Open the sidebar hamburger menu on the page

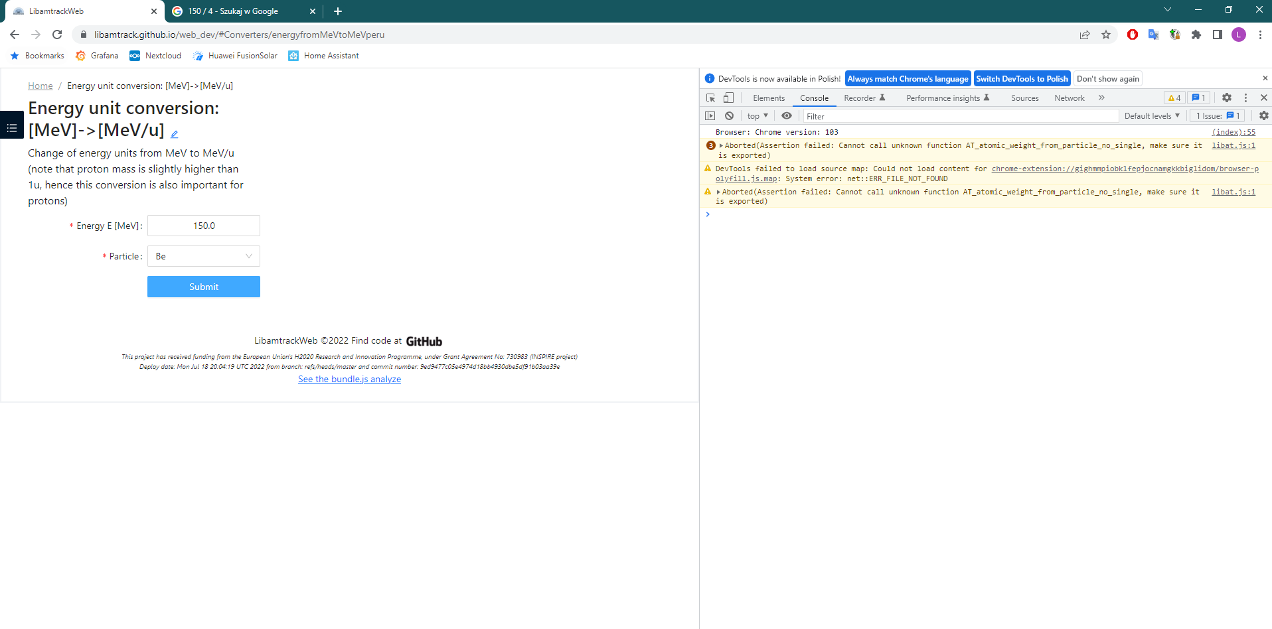[x=11, y=125]
